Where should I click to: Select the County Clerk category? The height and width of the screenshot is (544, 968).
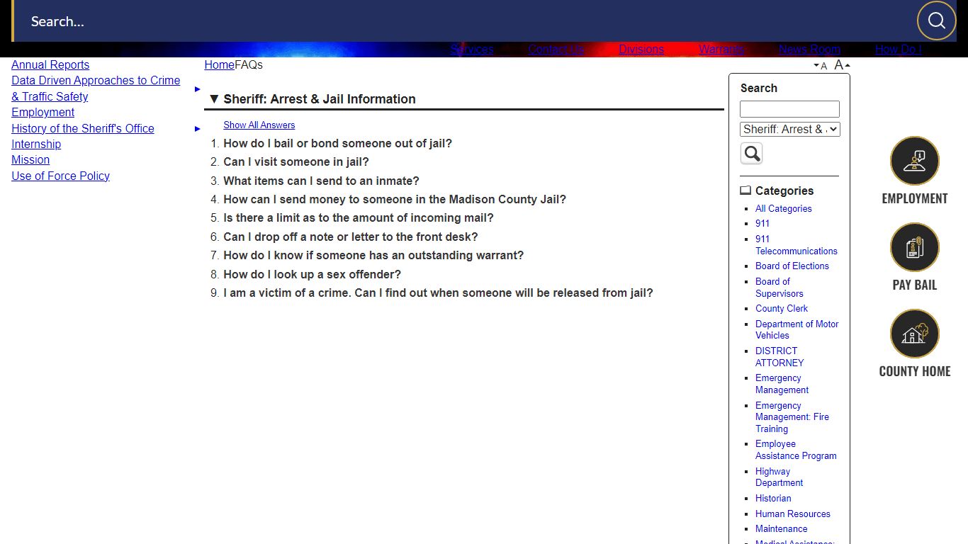pyautogui.click(x=781, y=309)
